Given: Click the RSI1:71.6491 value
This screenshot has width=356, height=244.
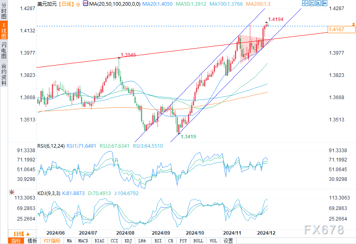Looking at the screenshot, I should point(81,146).
